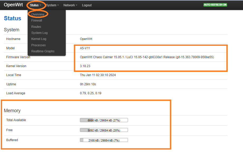Click the Hostname row label
This screenshot has height=153, width=243.
tap(13, 39)
